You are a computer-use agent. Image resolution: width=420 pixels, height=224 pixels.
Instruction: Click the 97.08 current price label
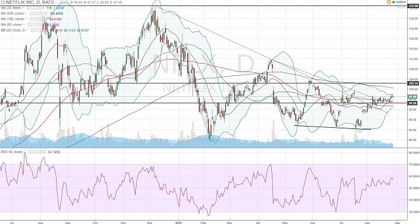412,96
